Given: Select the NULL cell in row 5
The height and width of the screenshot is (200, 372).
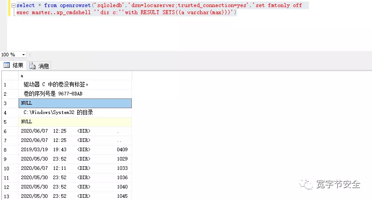Looking at the screenshot, I should (x=75, y=122).
